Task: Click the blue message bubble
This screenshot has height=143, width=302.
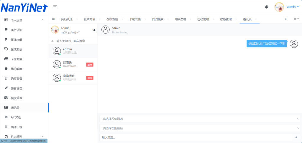Action: point(267,43)
